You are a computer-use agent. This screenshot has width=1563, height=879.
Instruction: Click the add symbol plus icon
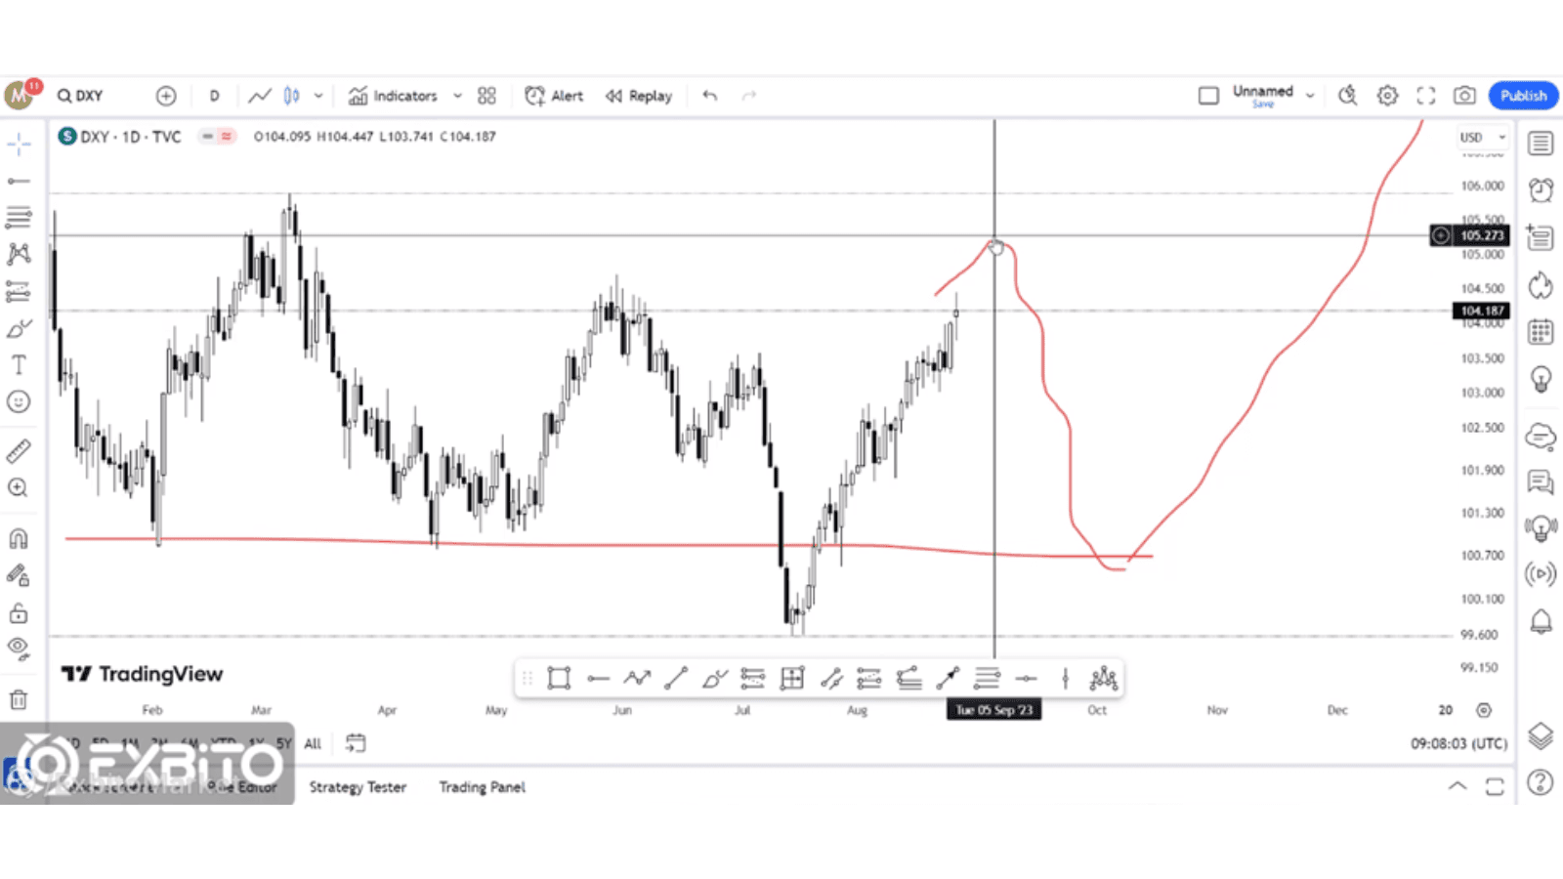[166, 96]
